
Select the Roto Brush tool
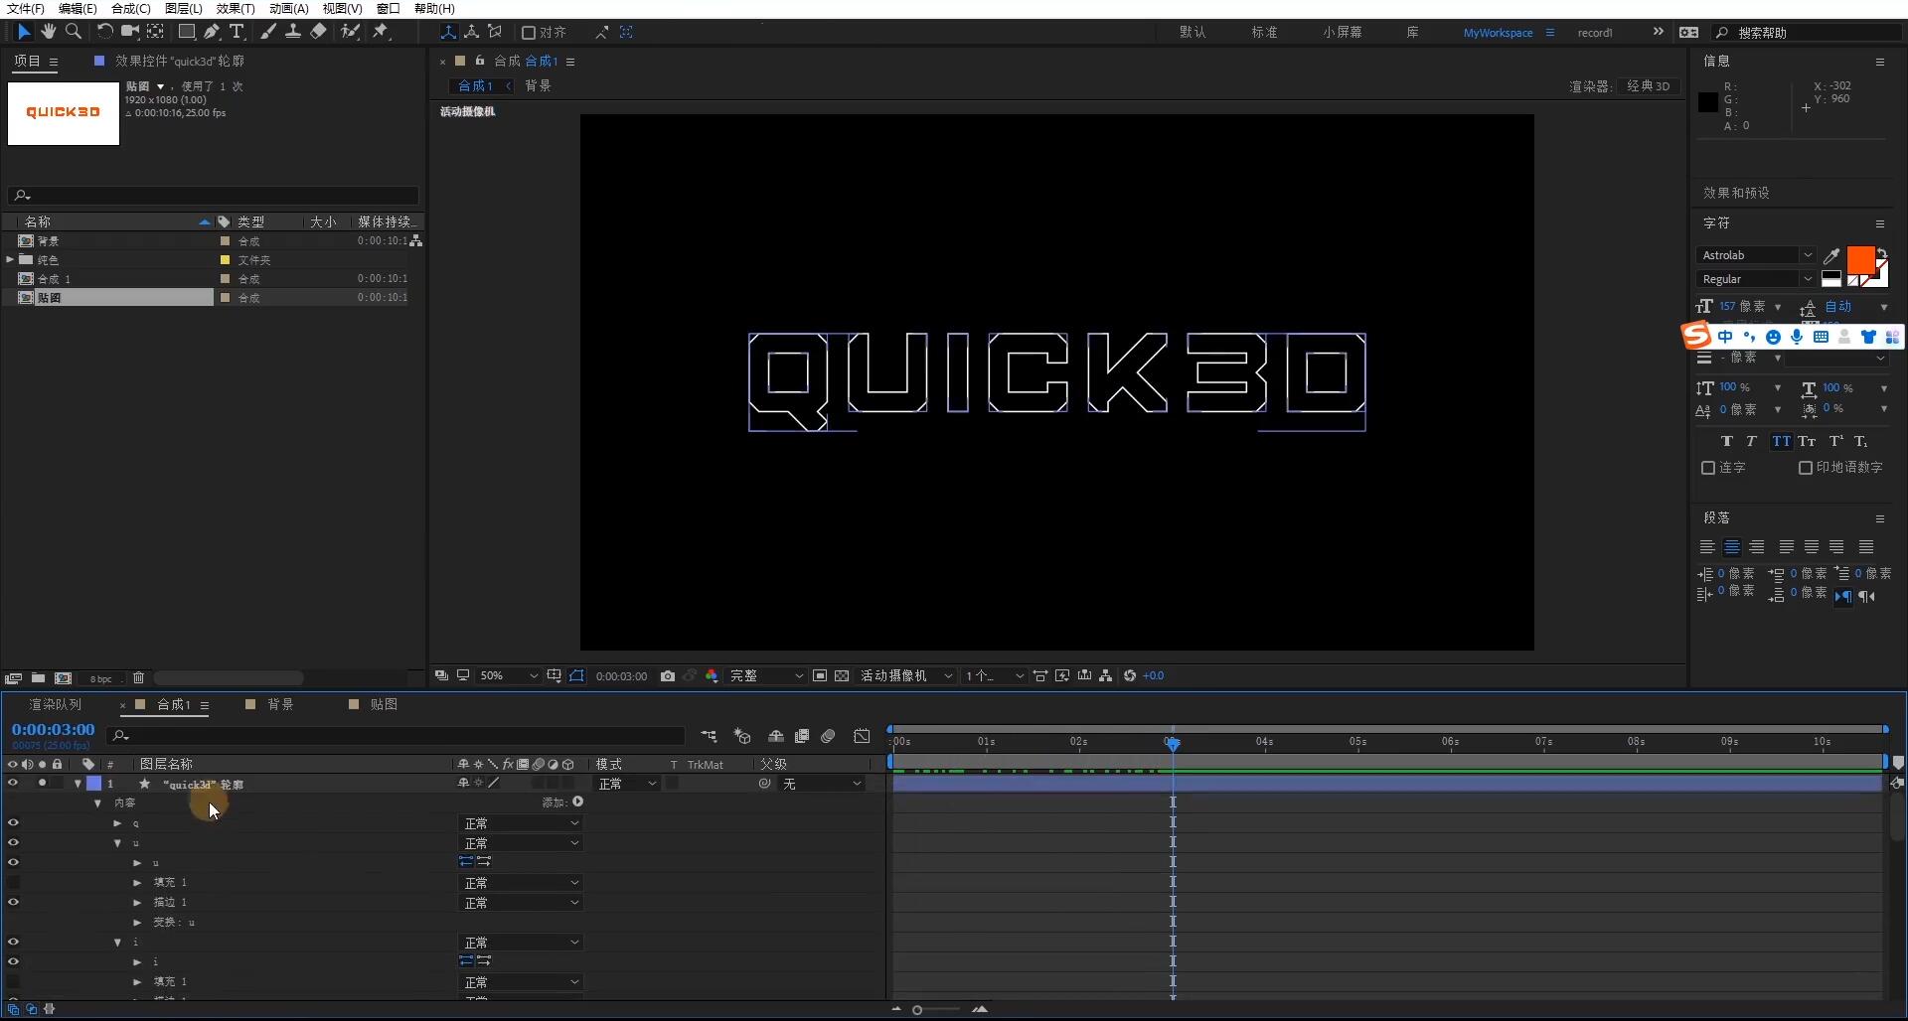(x=350, y=32)
